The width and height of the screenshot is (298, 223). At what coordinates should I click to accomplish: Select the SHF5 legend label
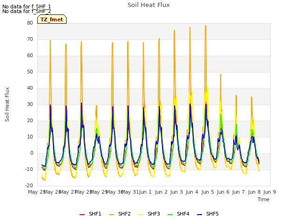click(x=212, y=214)
